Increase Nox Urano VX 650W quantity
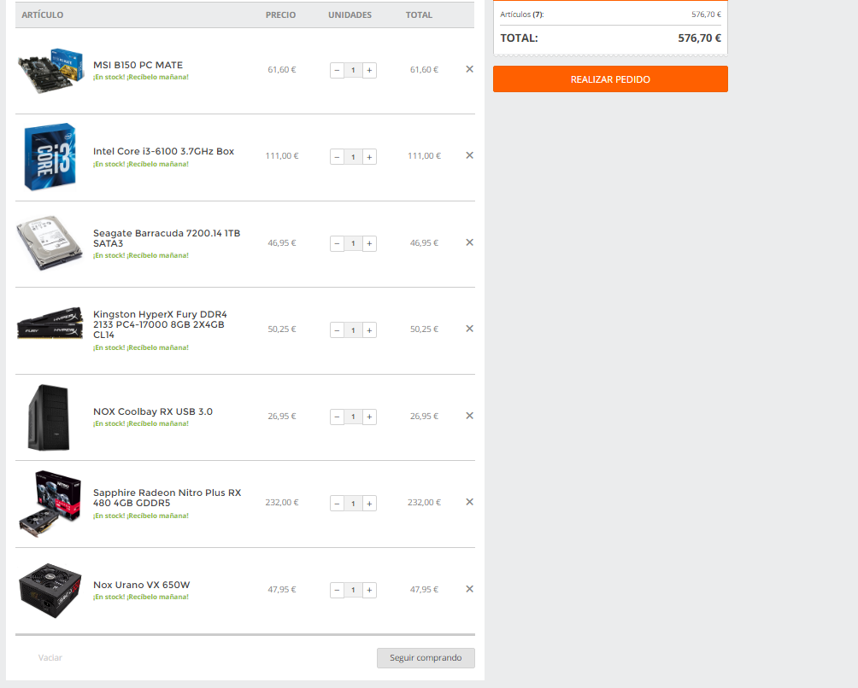 tap(369, 590)
